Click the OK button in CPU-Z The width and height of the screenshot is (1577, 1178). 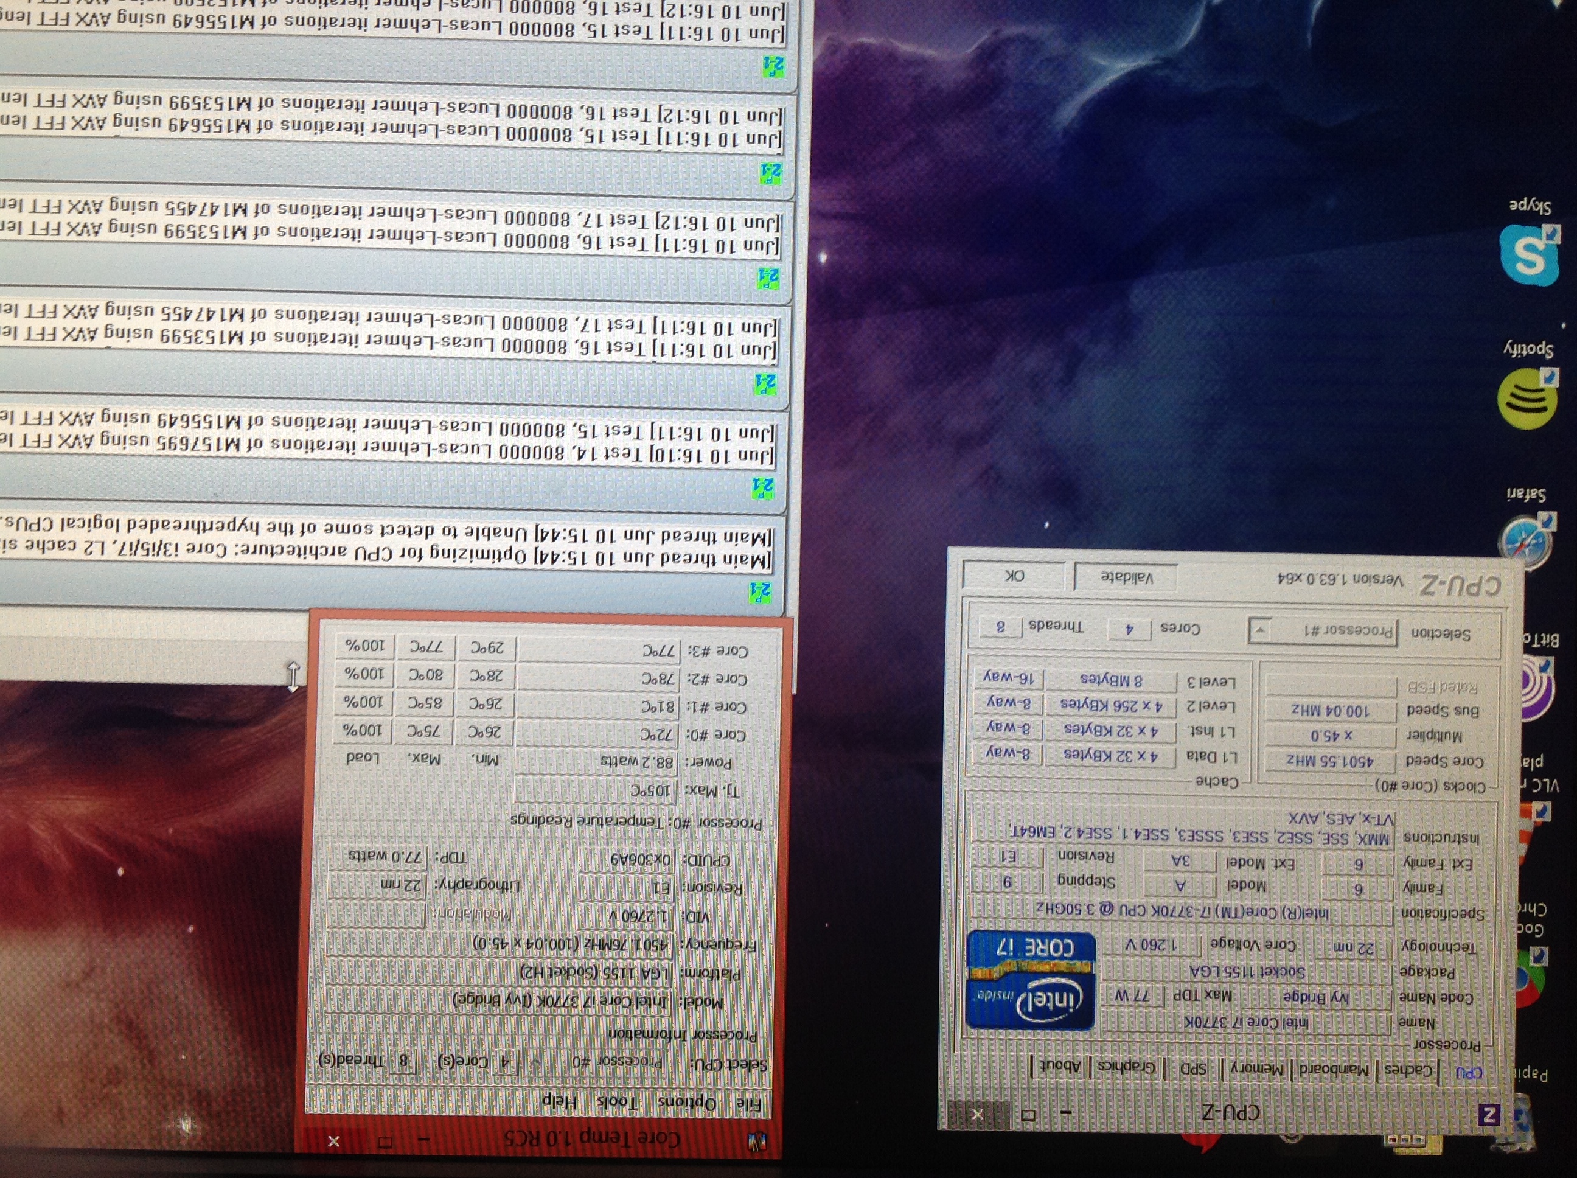point(1014,575)
